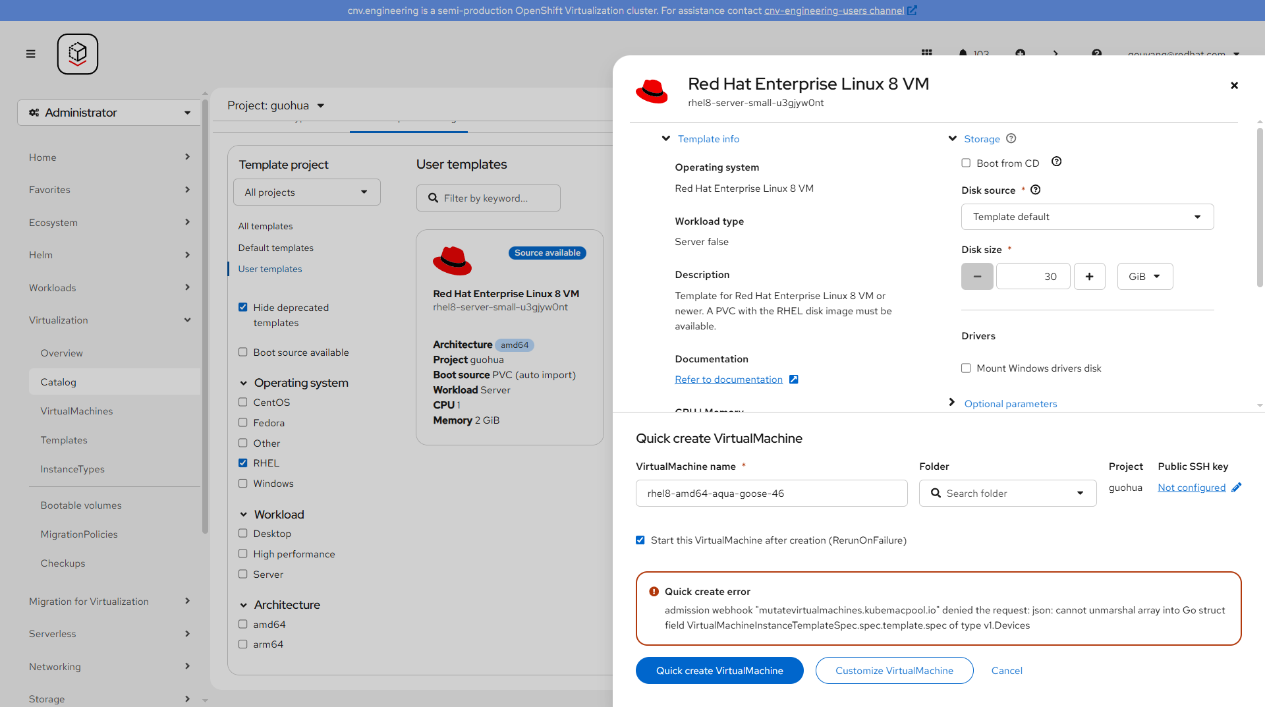Open the hamburger navigation menu
The height and width of the screenshot is (707, 1265).
pyautogui.click(x=30, y=54)
